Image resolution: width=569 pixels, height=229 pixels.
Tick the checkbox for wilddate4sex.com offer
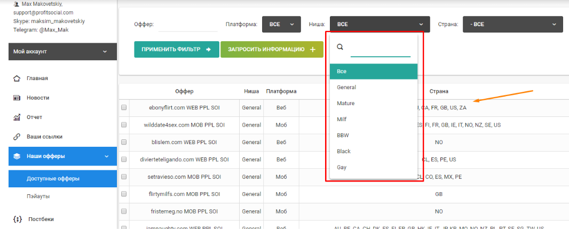[x=124, y=125]
